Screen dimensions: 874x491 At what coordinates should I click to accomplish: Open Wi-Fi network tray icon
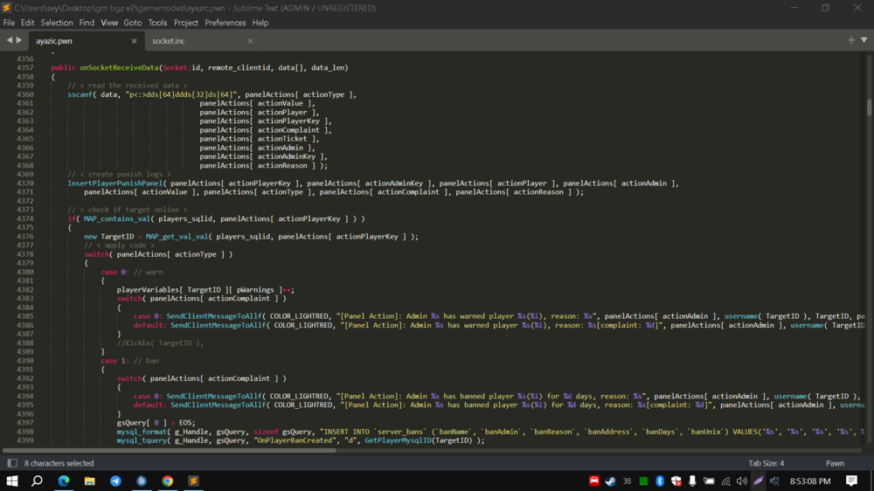[725, 481]
